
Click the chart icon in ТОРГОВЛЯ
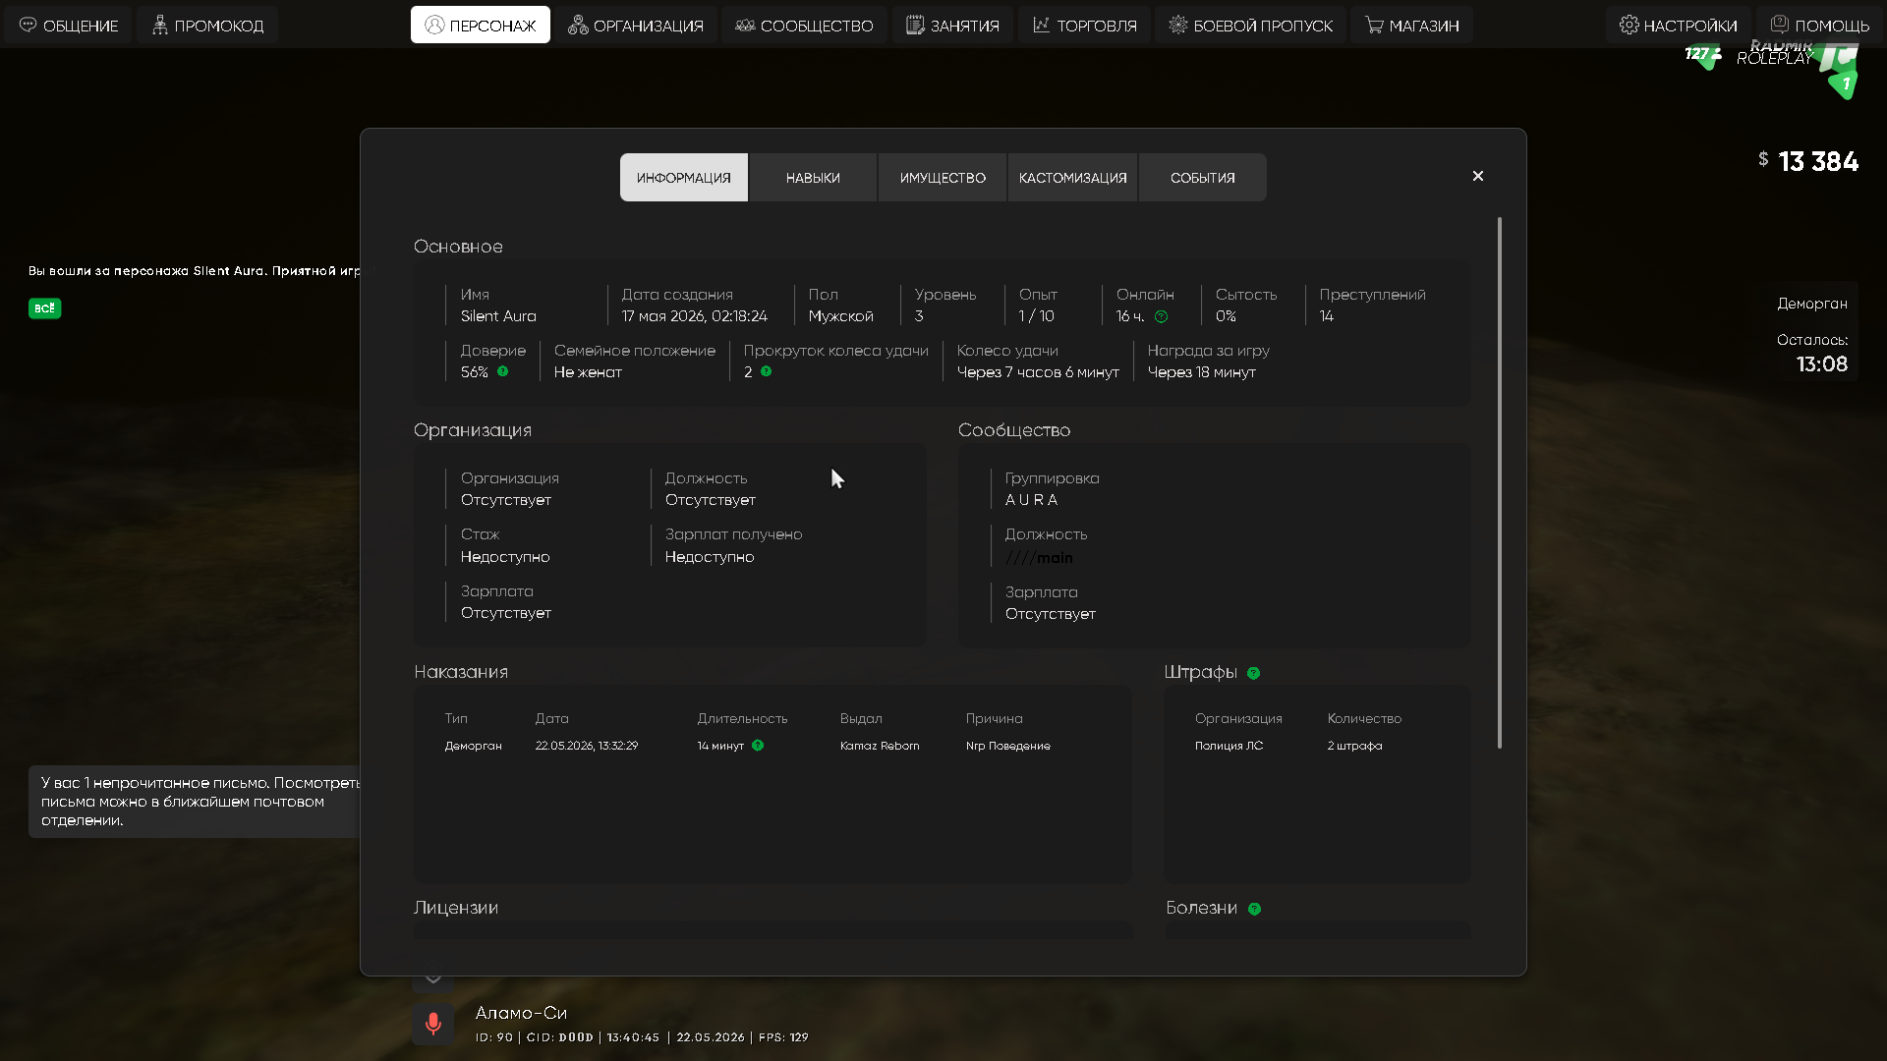click(1042, 25)
